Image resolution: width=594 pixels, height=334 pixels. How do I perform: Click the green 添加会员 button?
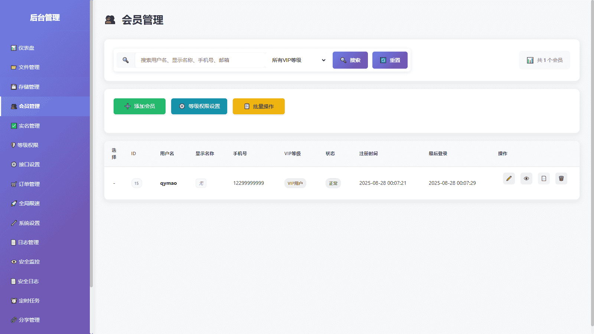click(139, 107)
